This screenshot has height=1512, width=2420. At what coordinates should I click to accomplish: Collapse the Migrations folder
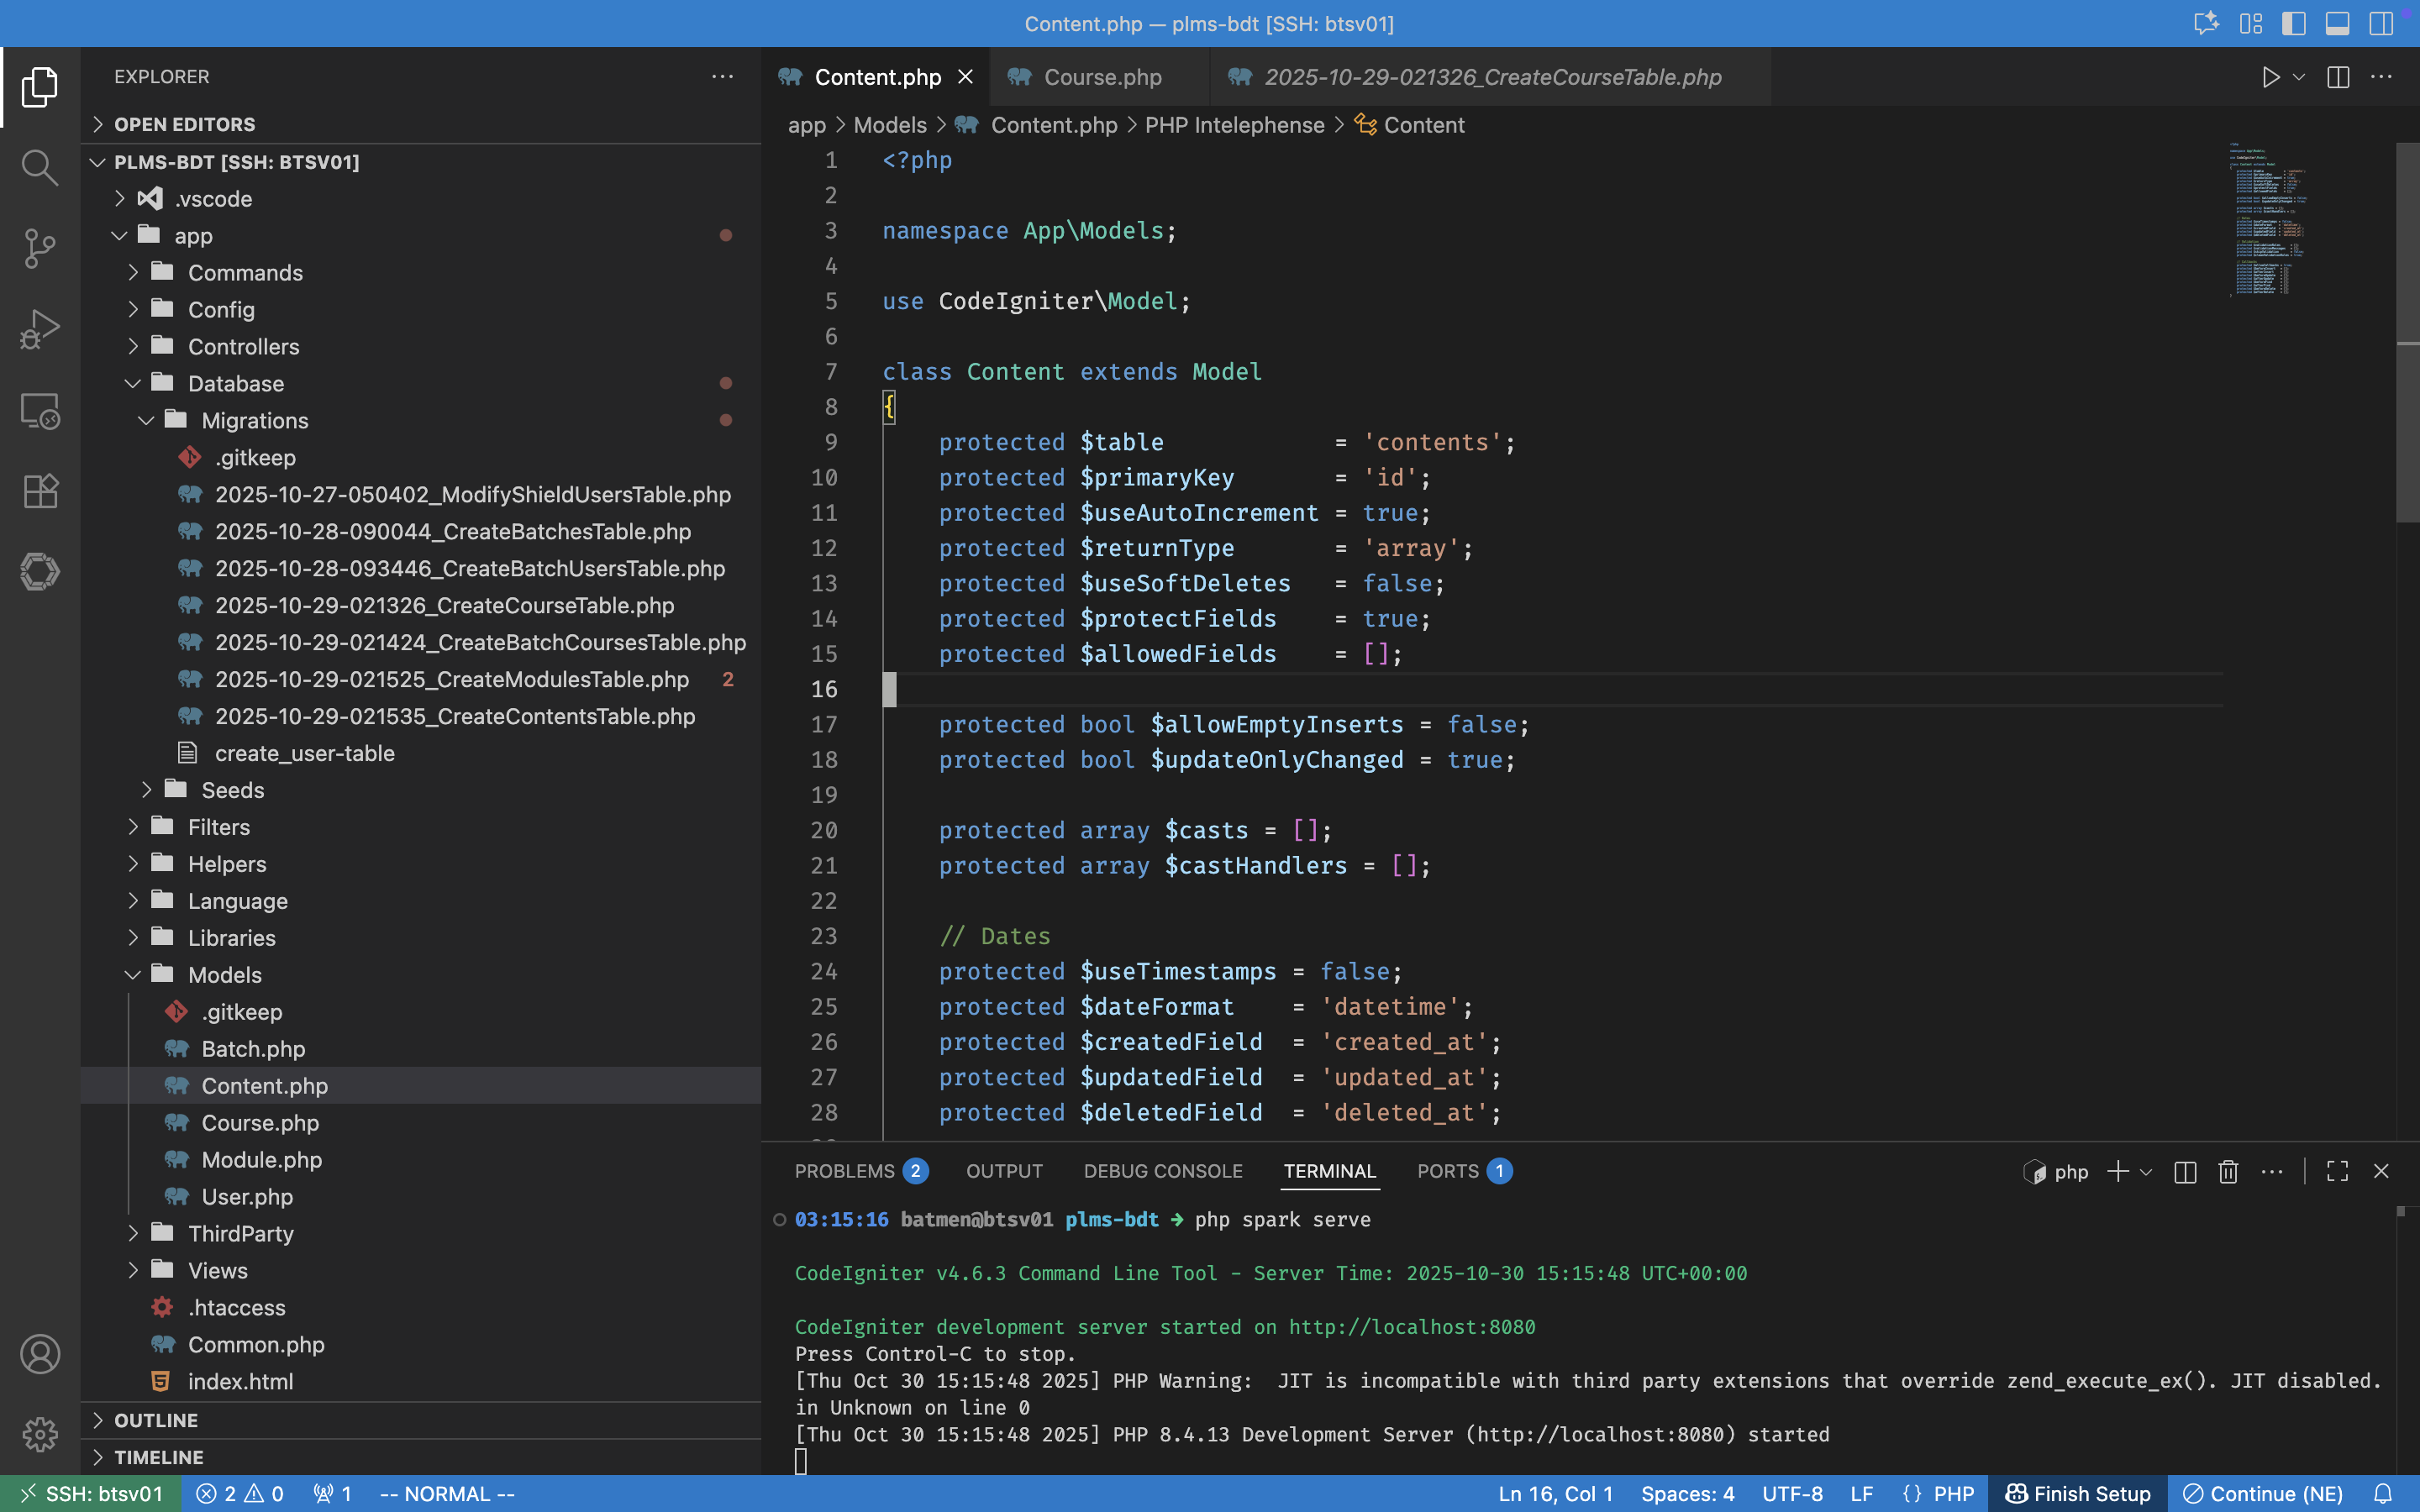click(254, 421)
